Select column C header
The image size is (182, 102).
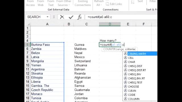(x=86, y=24)
